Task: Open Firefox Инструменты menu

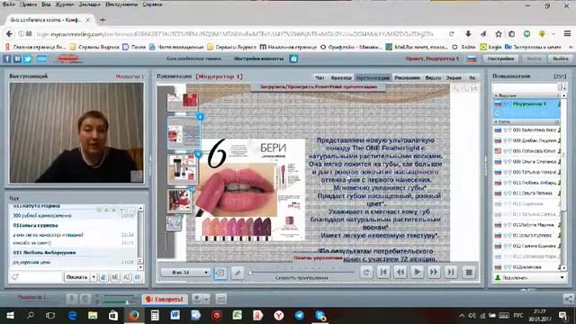Action: click(x=121, y=4)
